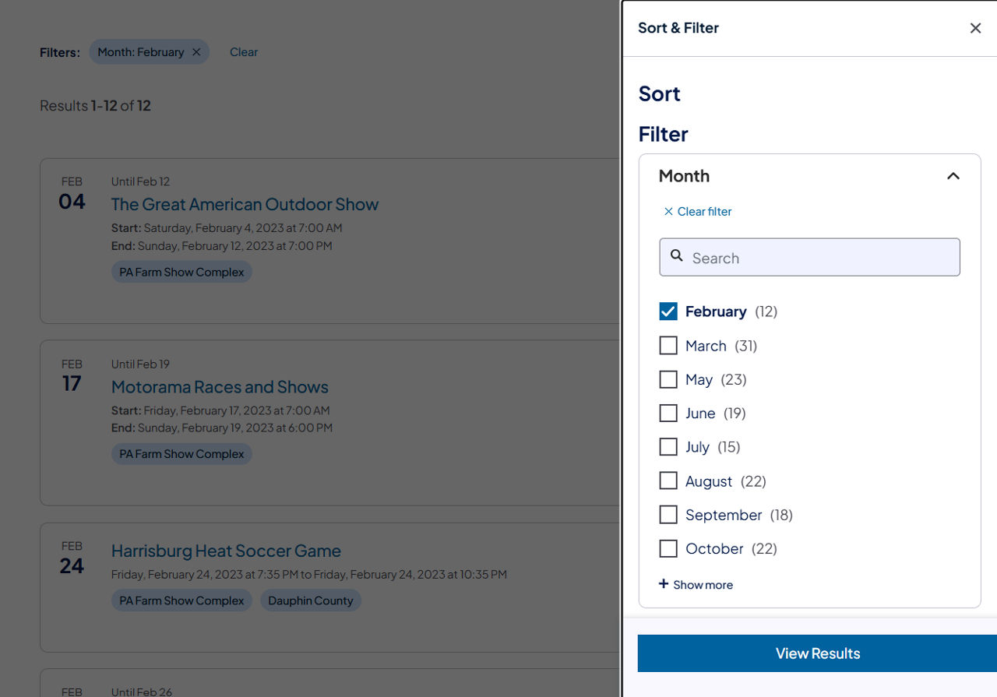Click the Results 1-12 of 12 text

(x=95, y=105)
